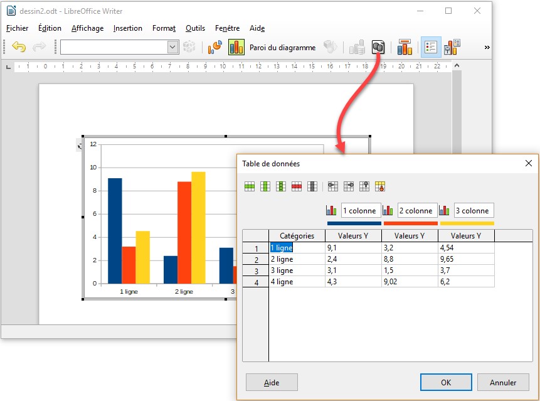Move series left with arrow icon
Image resolution: width=540 pixels, height=401 pixels.
click(x=333, y=186)
